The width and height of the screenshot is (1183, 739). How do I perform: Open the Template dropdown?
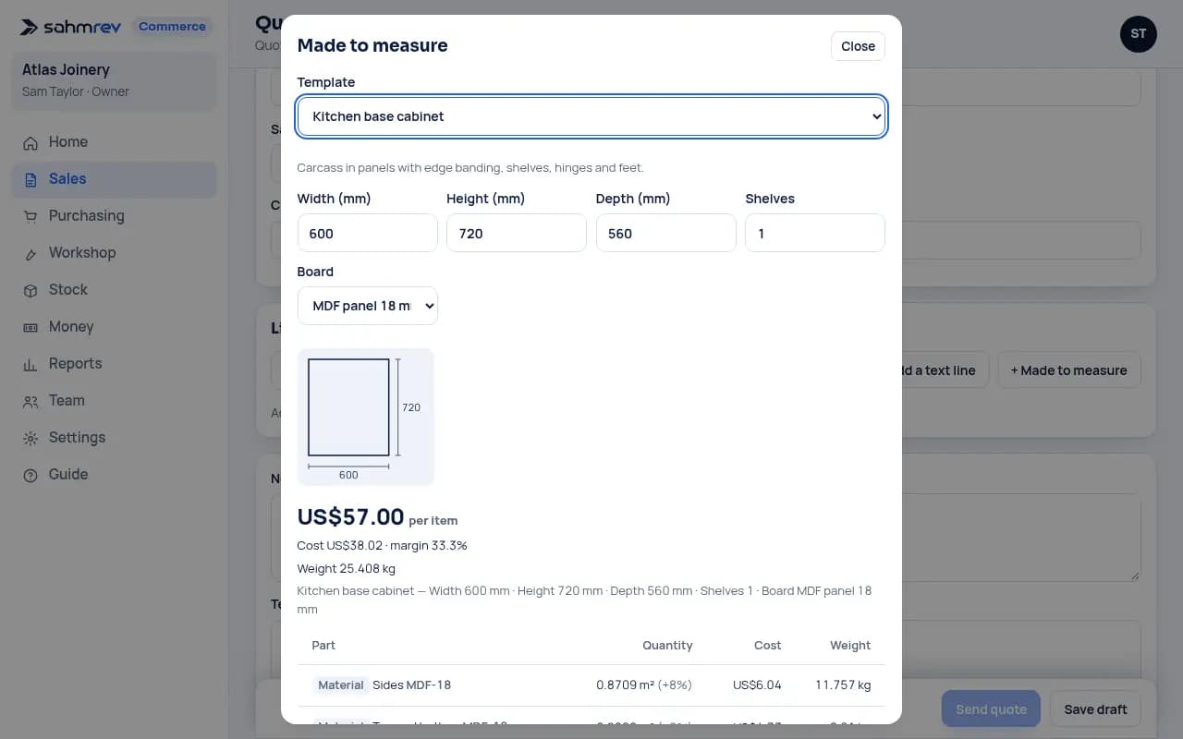pyautogui.click(x=591, y=116)
